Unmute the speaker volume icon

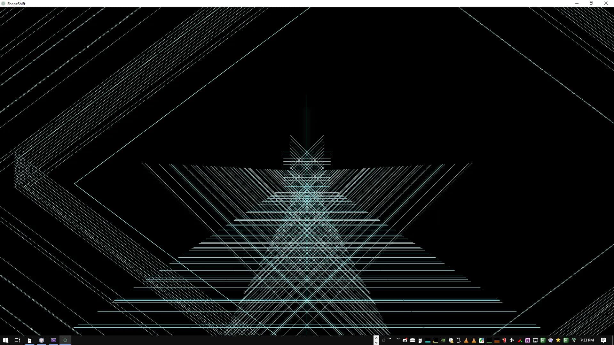click(512, 340)
